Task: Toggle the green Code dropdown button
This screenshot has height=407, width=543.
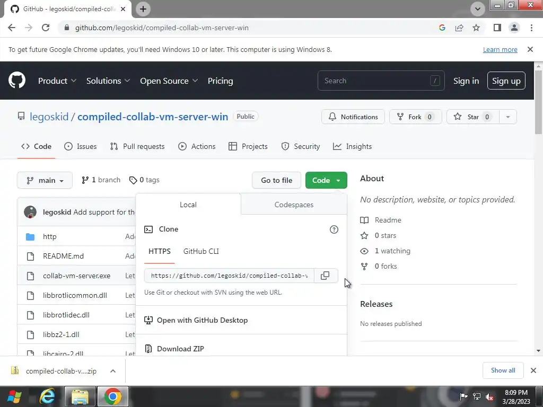Action: click(x=326, y=180)
